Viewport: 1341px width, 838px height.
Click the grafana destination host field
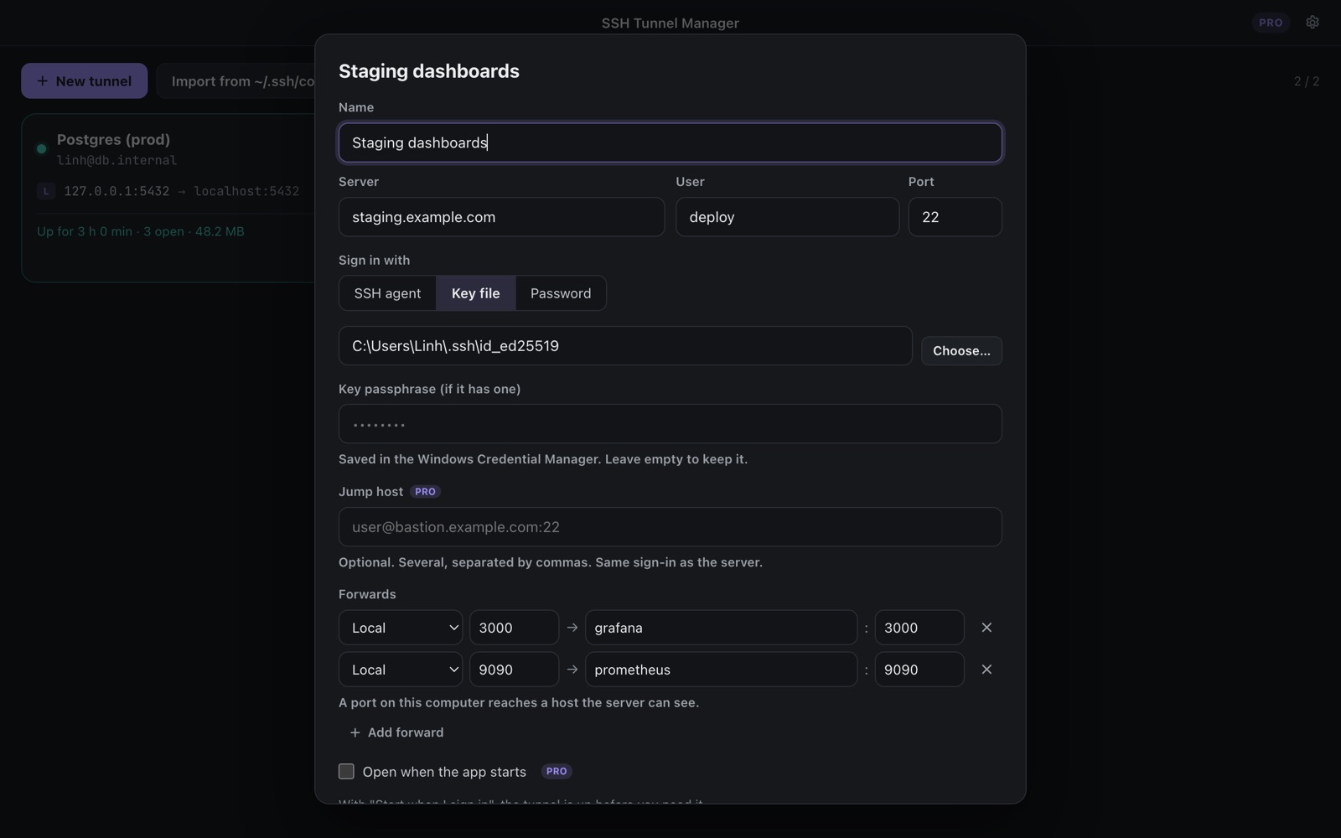coord(721,628)
